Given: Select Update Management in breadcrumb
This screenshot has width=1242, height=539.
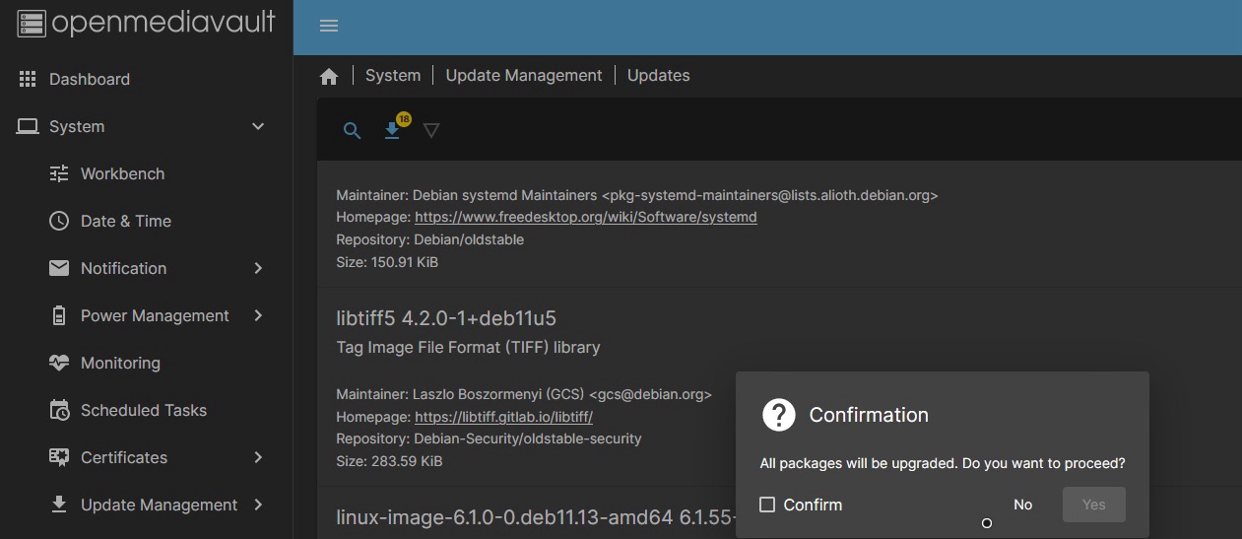Looking at the screenshot, I should (x=523, y=75).
